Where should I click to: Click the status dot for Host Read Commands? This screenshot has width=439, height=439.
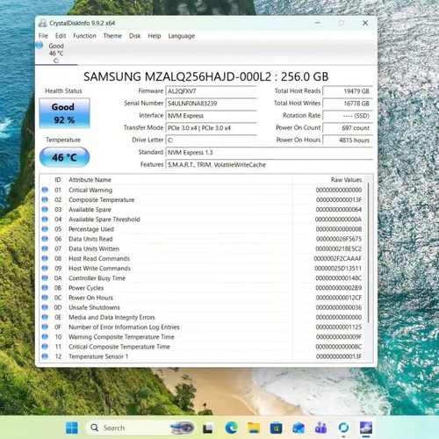pos(45,258)
